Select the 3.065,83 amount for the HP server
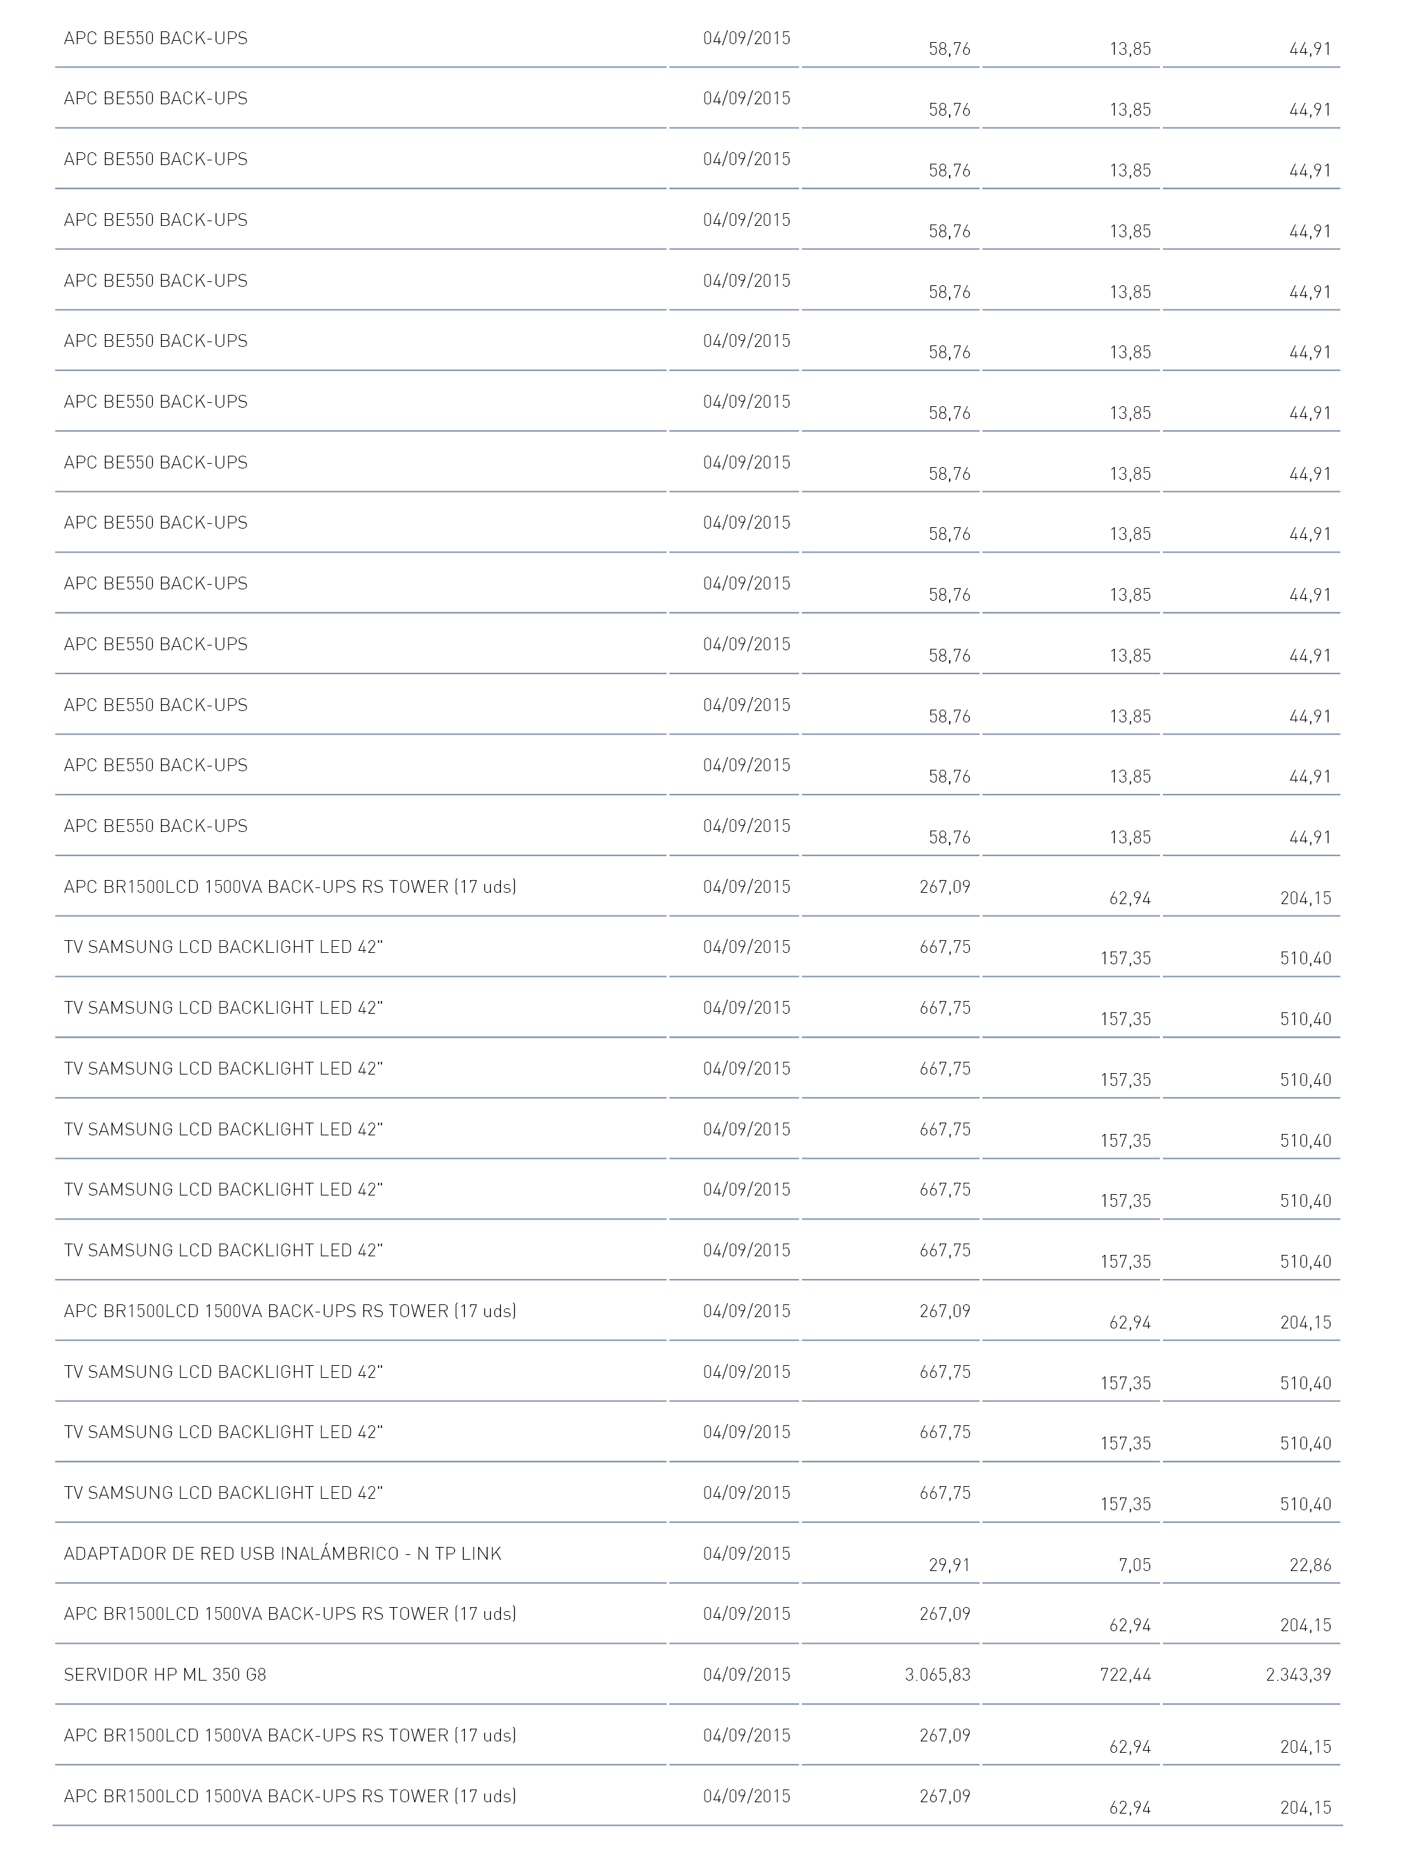 [937, 1675]
